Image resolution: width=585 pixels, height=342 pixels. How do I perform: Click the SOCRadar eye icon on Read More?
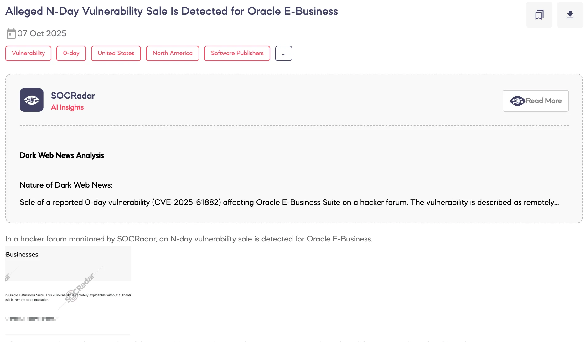coord(518,101)
